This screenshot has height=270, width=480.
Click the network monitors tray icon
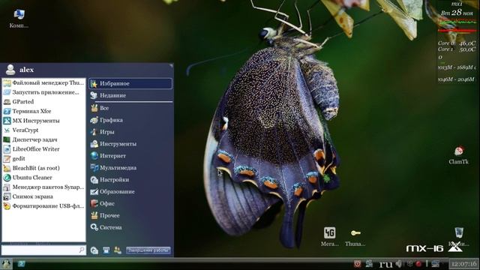coord(435,263)
